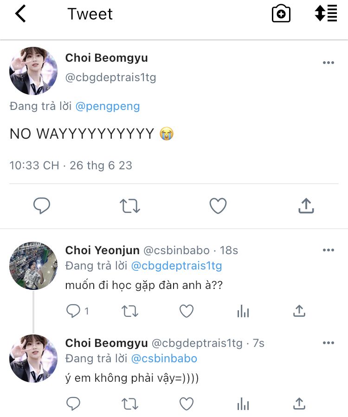Viewport: 348px width, 417px height.
Task: Open the camera icon in header
Action: coord(281,14)
